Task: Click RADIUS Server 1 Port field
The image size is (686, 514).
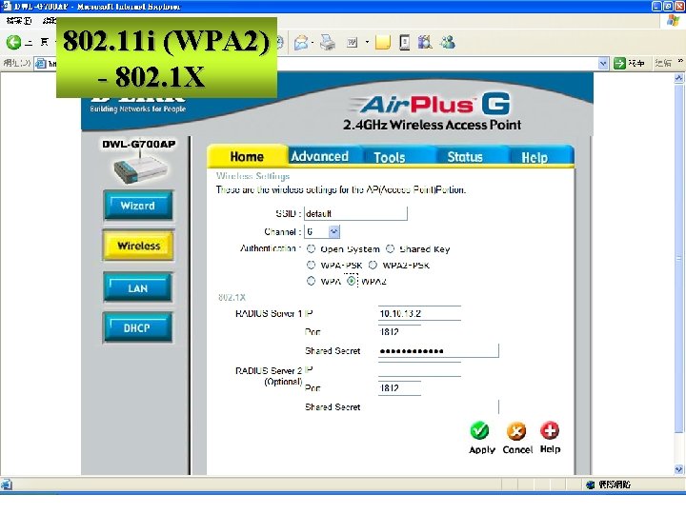Action: point(399,332)
